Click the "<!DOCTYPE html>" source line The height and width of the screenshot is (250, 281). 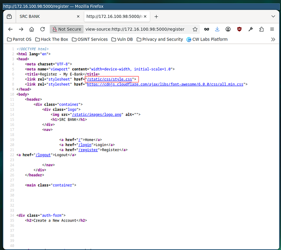coord(33,49)
